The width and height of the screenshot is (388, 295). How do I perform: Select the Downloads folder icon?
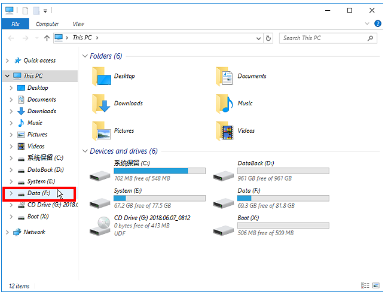(x=101, y=104)
